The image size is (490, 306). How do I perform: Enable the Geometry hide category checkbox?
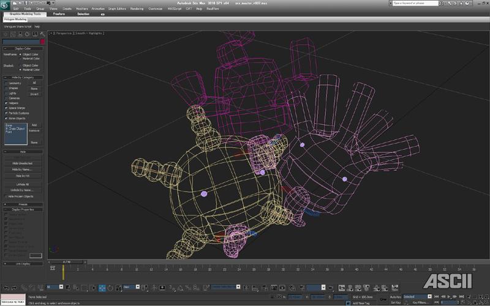pyautogui.click(x=6, y=83)
